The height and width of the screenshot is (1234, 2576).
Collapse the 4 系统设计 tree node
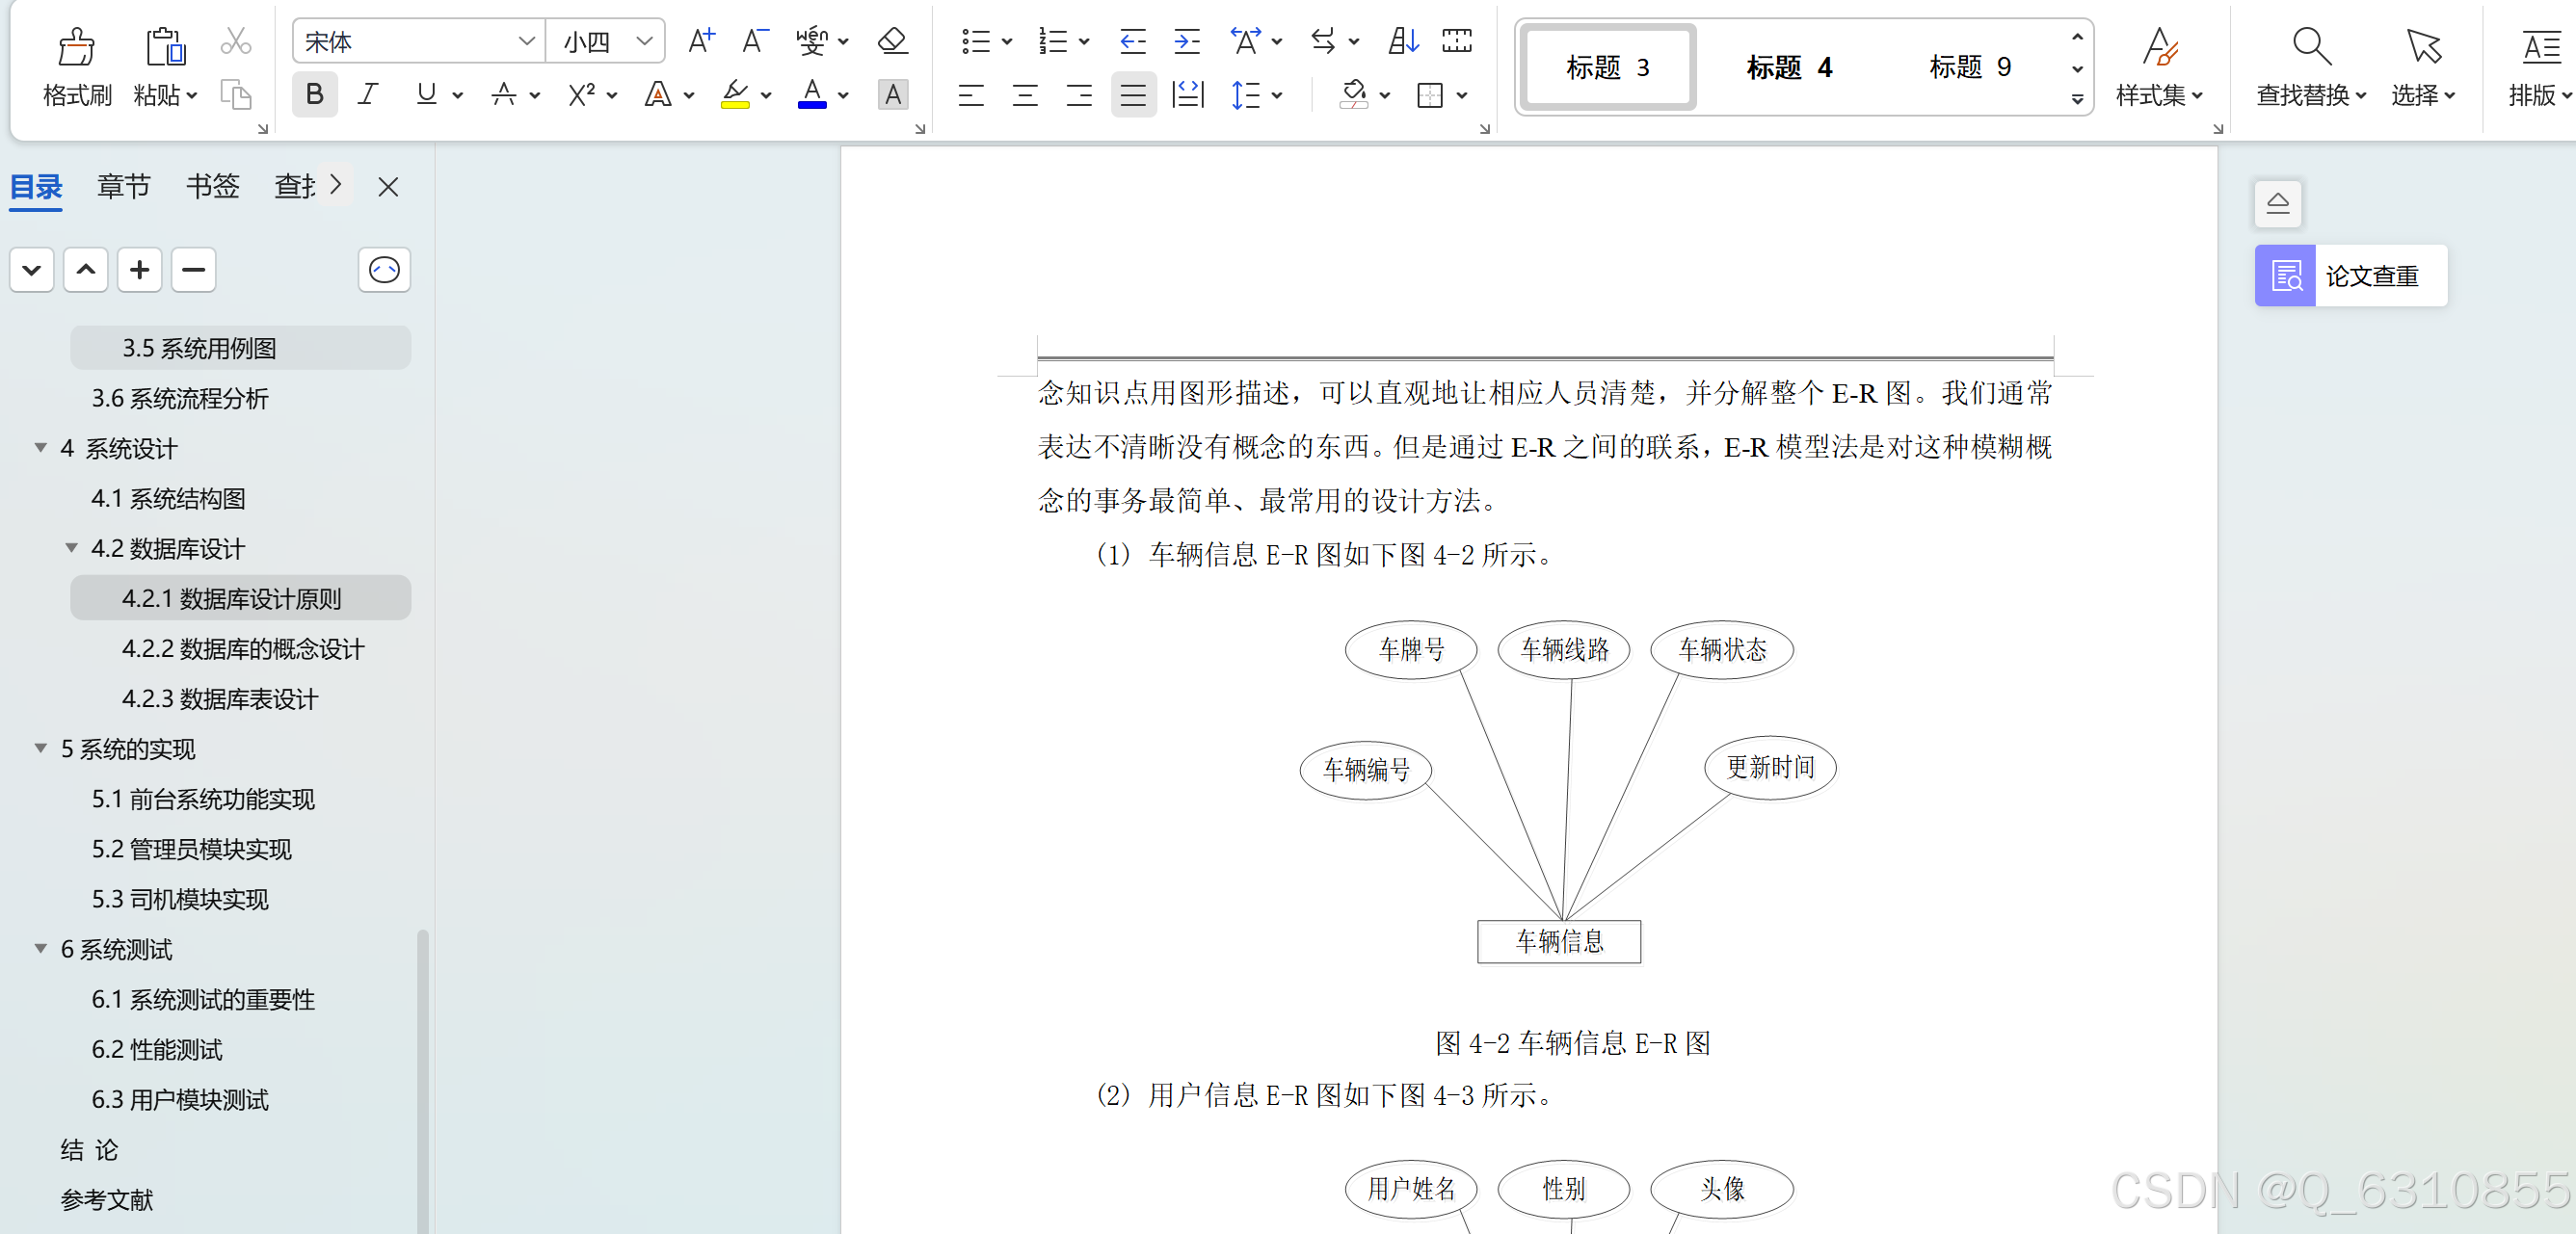coord(41,448)
